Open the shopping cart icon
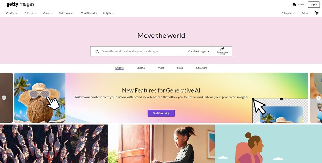The width and height of the screenshot is (322, 163). pos(317,13)
